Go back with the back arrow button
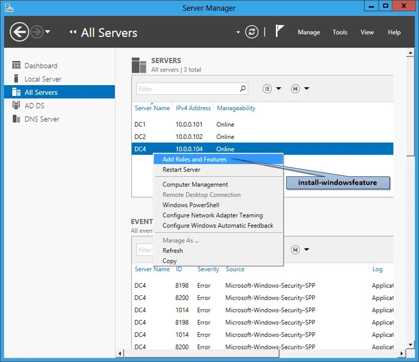 [19, 32]
